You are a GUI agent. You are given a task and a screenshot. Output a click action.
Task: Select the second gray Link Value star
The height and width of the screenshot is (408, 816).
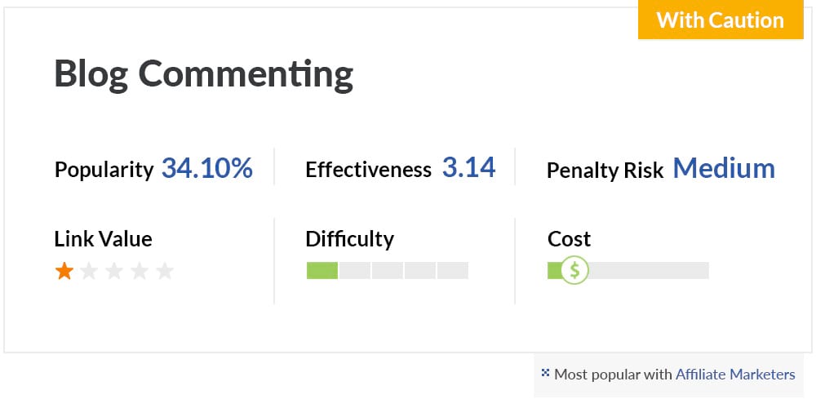pyautogui.click(x=90, y=271)
